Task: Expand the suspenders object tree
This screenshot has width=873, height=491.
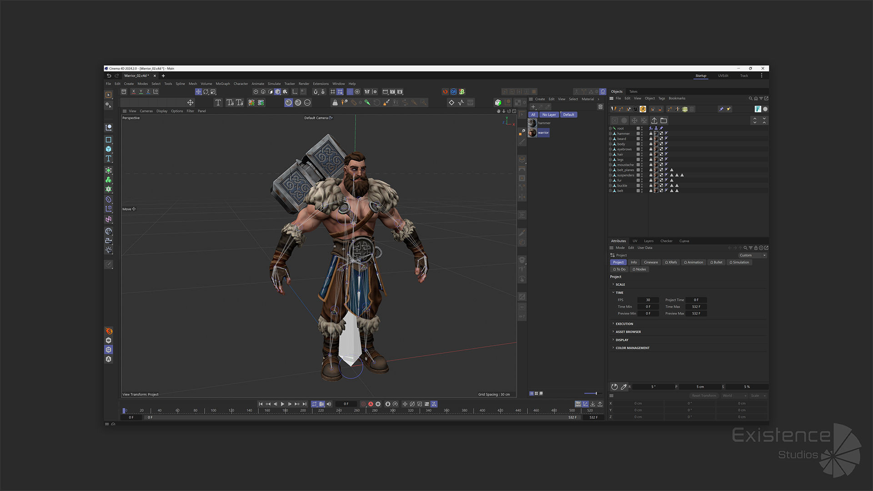Action: tap(610, 175)
